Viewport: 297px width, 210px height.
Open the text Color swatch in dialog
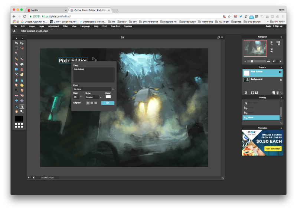coord(108,97)
